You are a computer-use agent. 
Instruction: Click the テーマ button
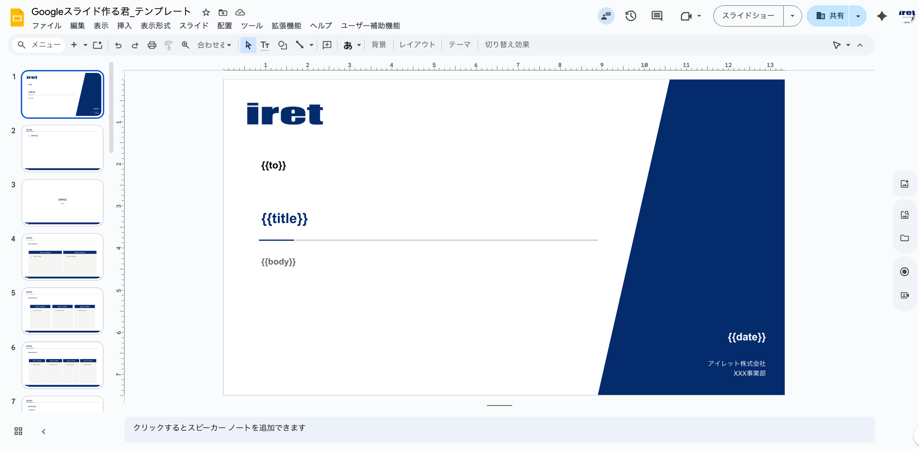coord(459,45)
